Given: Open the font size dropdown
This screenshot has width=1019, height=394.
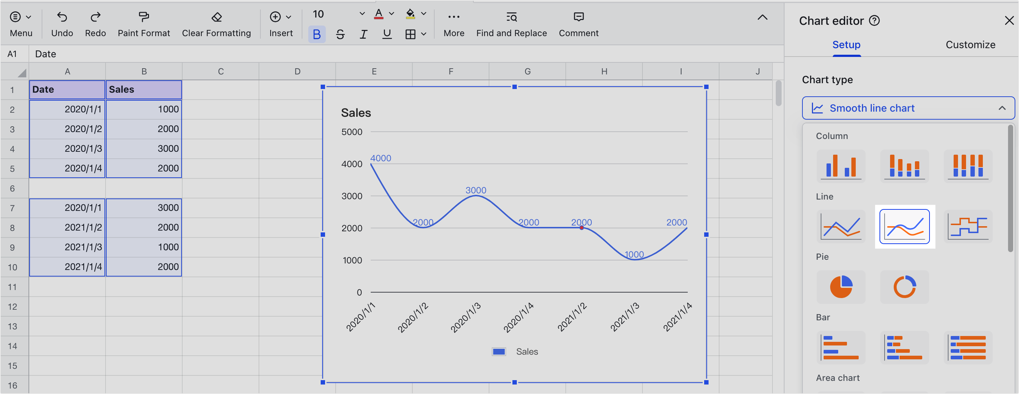Looking at the screenshot, I should [x=362, y=14].
